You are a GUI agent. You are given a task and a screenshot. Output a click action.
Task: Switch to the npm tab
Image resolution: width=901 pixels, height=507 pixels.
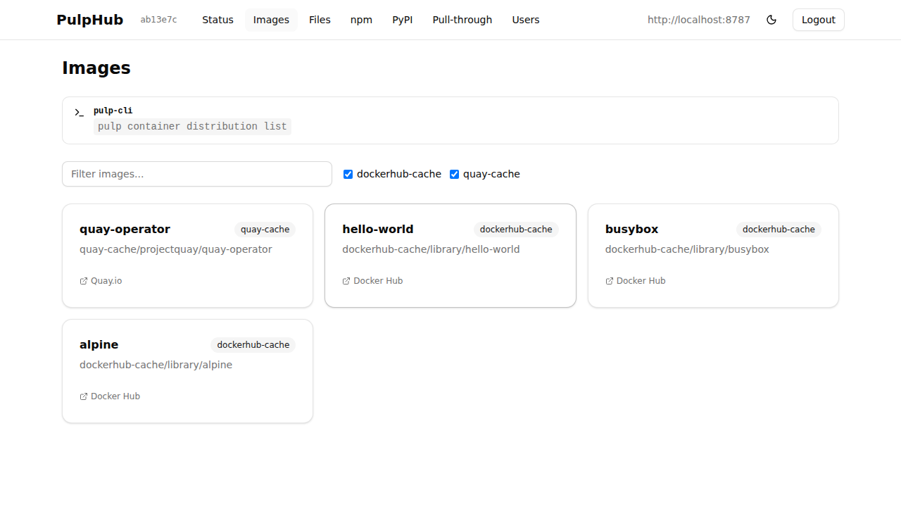click(x=361, y=20)
